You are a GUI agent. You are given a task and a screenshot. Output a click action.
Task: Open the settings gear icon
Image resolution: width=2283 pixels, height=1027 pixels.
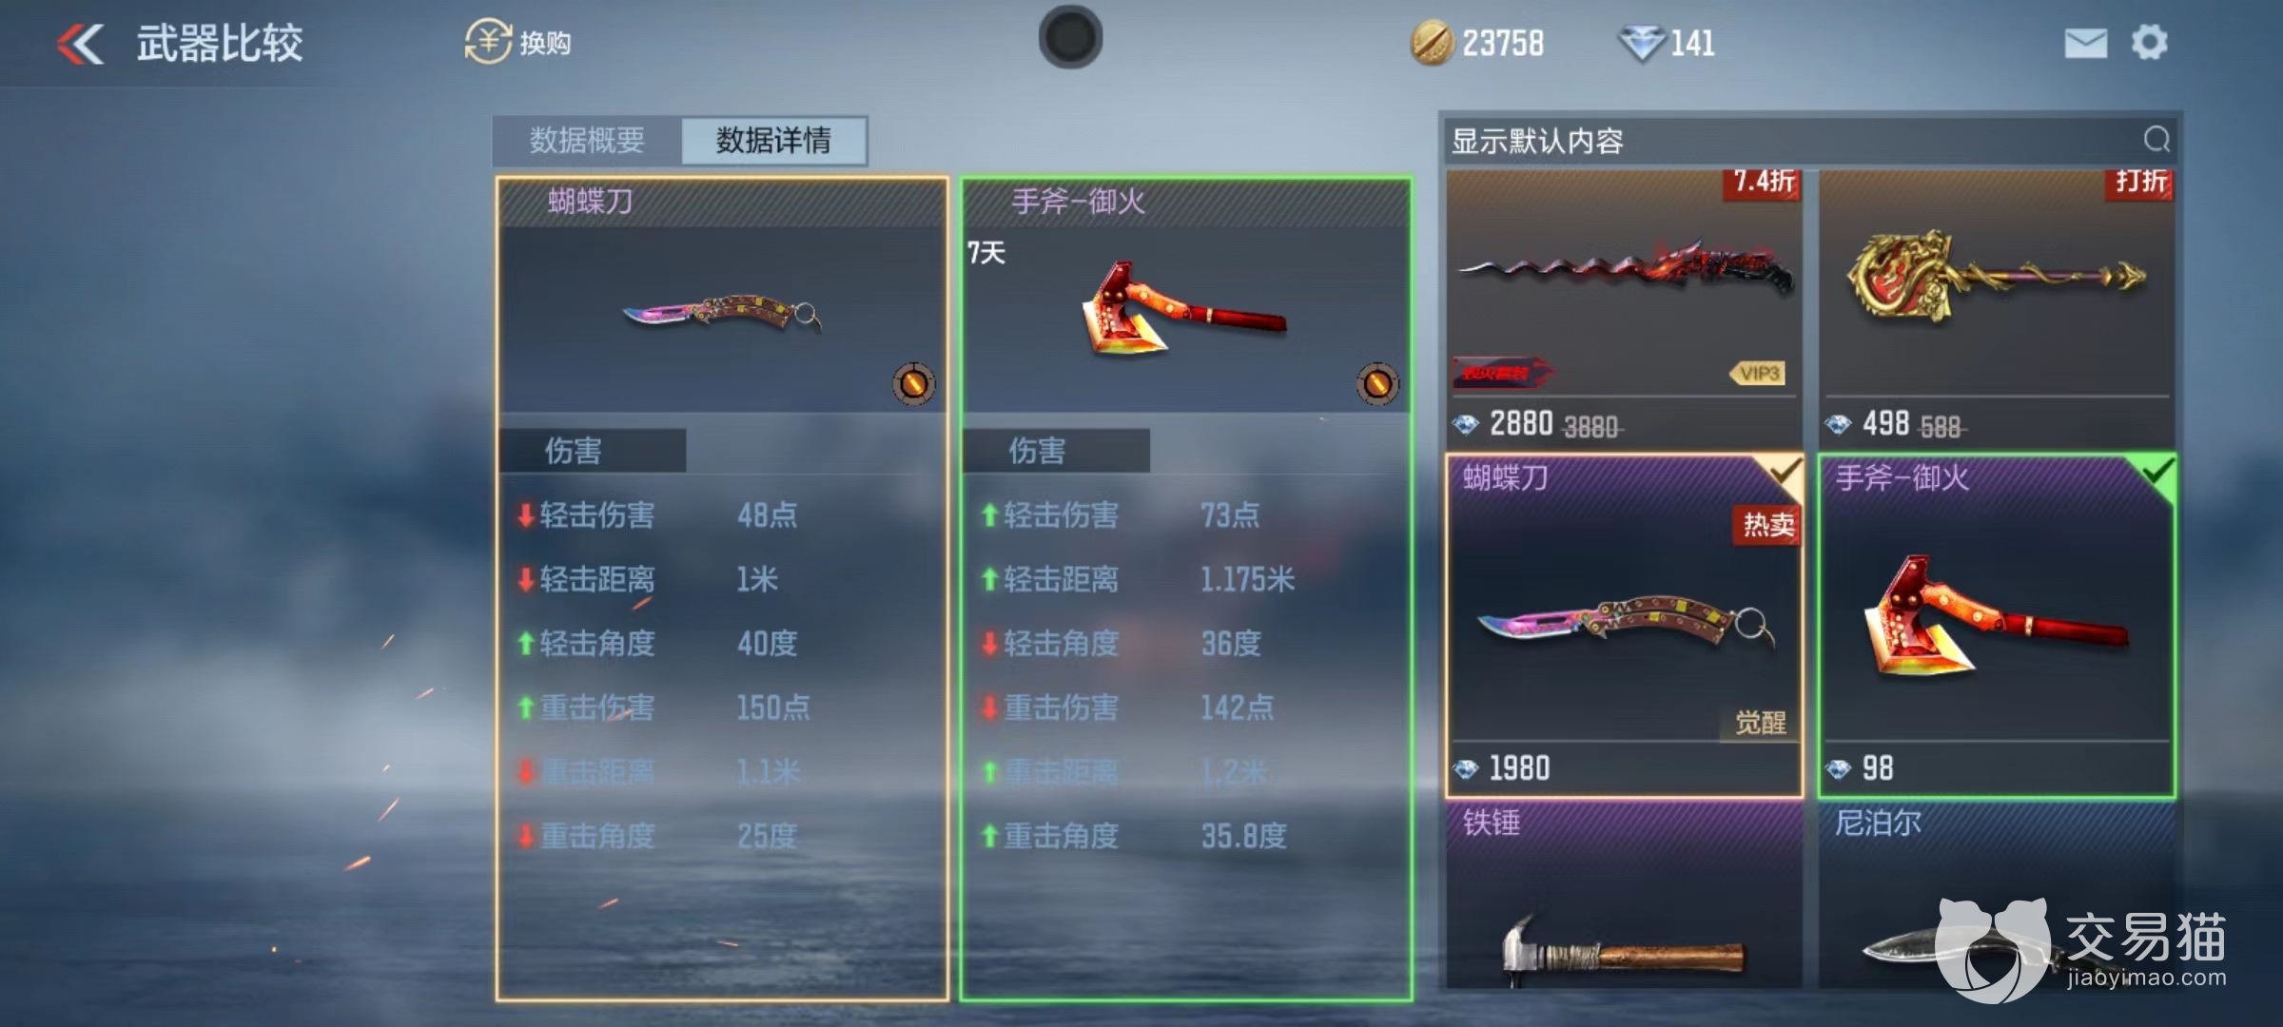tap(2149, 43)
